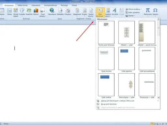The height and width of the screenshot is (125, 167).
Task: Insert Data i godzina
Action: click(132, 12)
